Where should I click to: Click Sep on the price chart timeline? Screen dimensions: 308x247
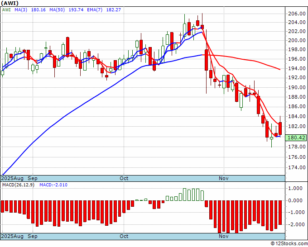[33, 178]
